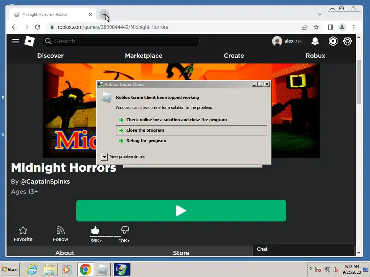This screenshot has width=370, height=277.
Task: Open Windows Media Player from taskbar
Action: coord(67,269)
